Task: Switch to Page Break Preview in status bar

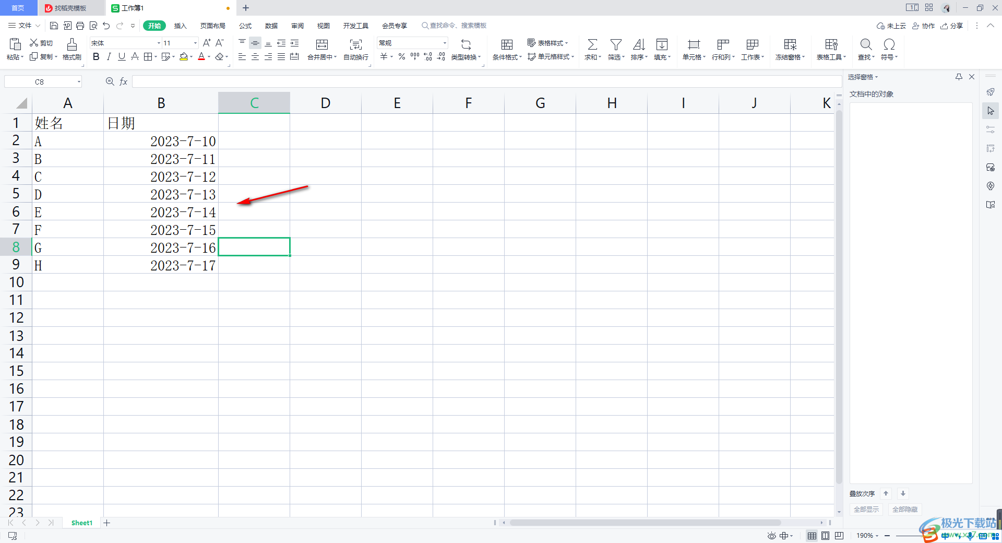Action: tap(839, 536)
